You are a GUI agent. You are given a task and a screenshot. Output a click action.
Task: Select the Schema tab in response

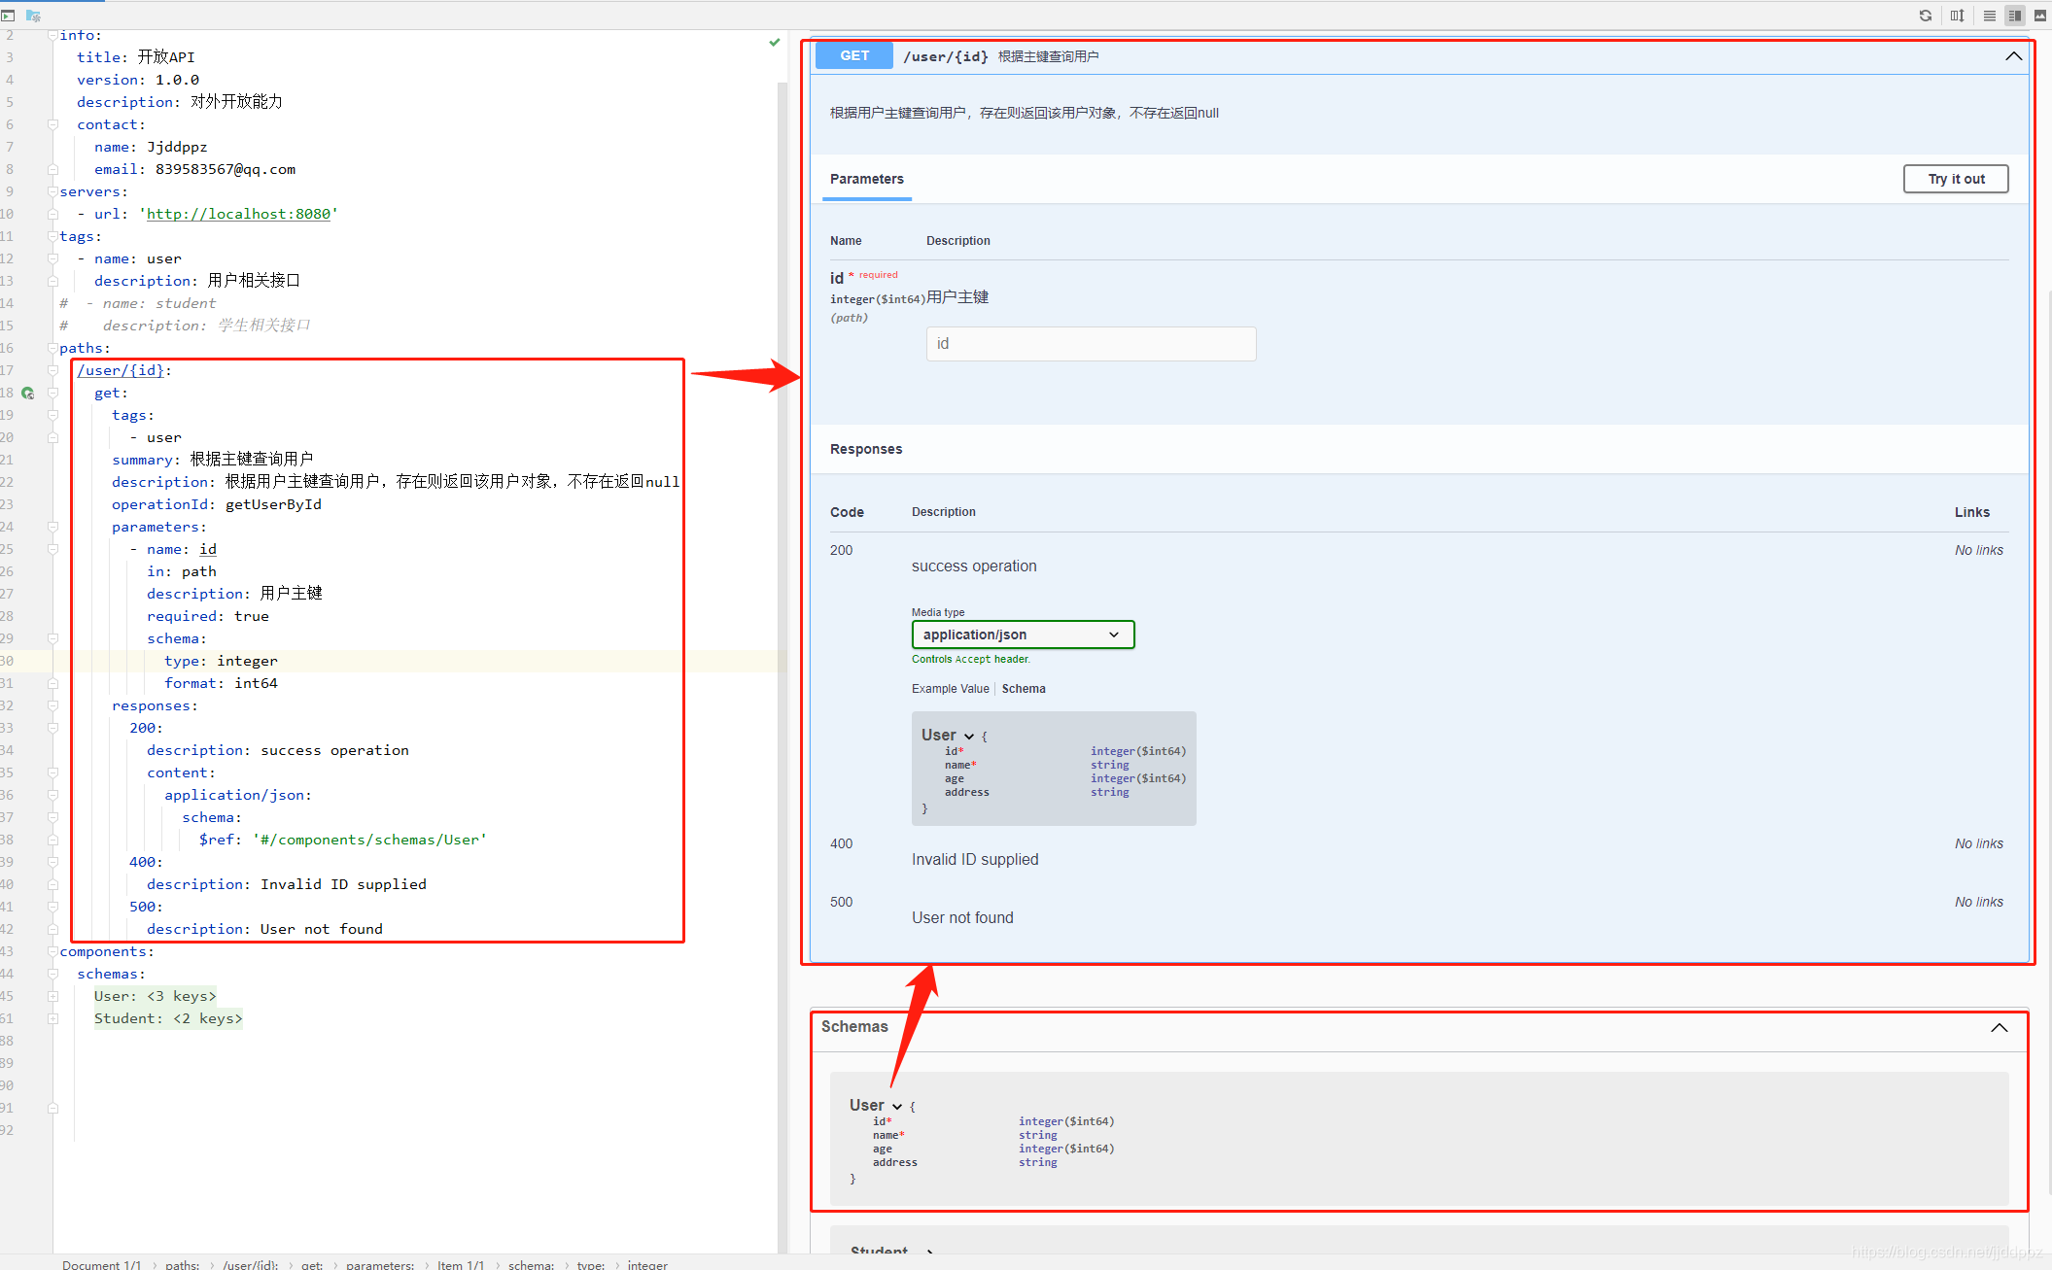[1024, 689]
